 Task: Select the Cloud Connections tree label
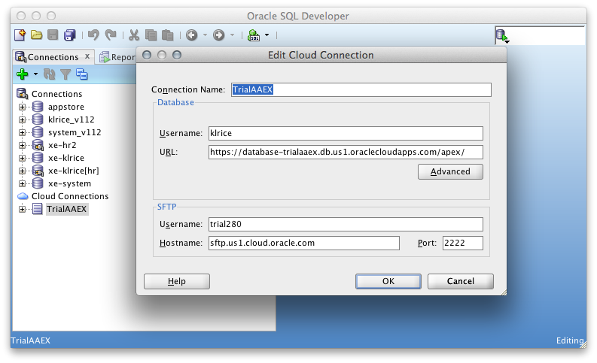pos(70,196)
